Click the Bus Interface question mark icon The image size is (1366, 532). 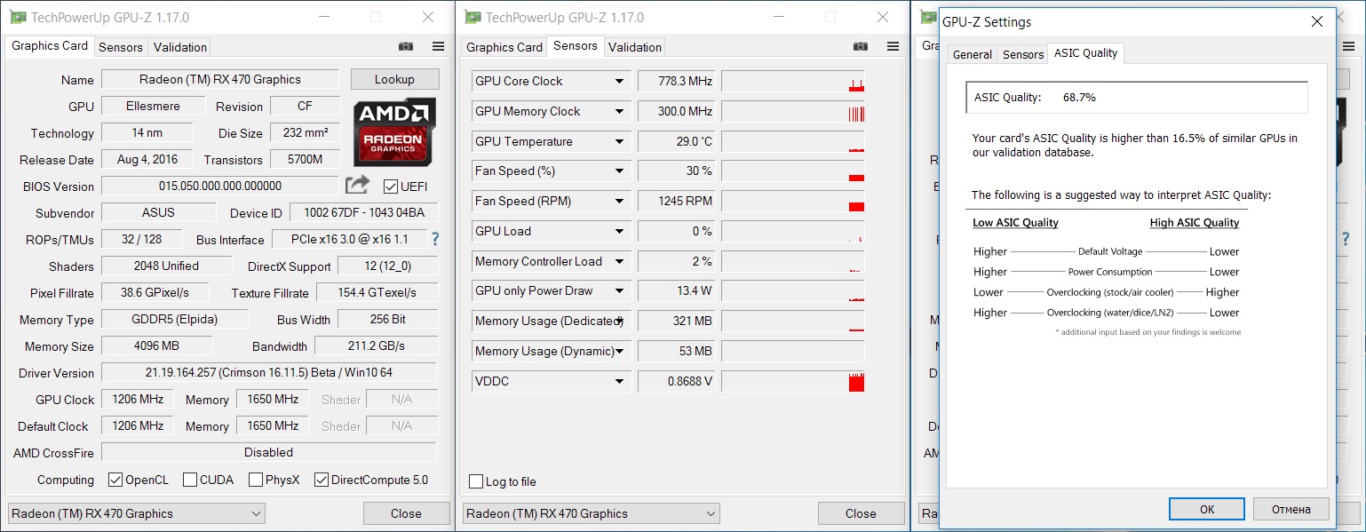(x=435, y=239)
